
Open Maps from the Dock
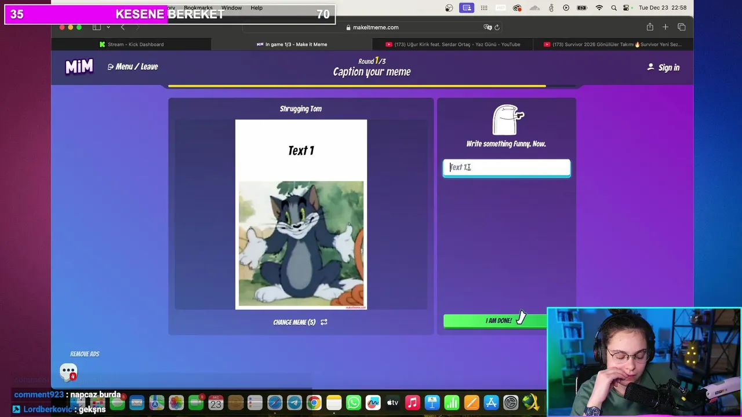pos(157,403)
